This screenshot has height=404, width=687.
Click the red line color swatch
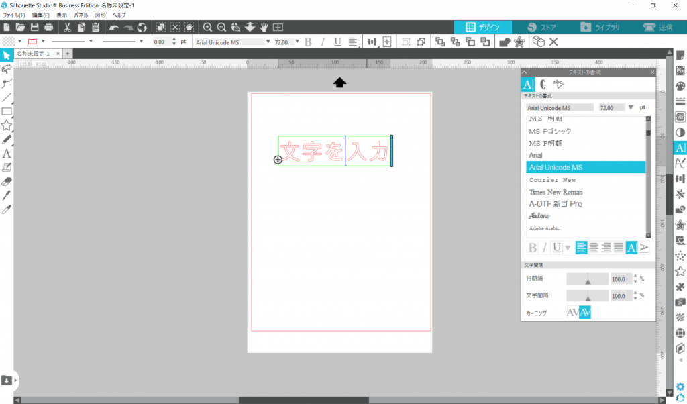(x=32, y=41)
